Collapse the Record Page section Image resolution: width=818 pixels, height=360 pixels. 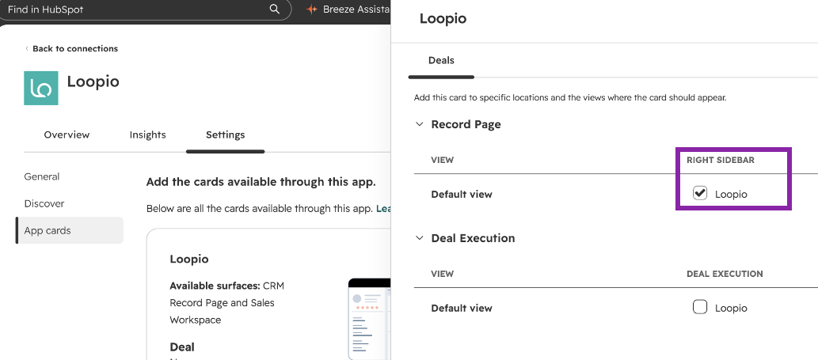(x=420, y=124)
